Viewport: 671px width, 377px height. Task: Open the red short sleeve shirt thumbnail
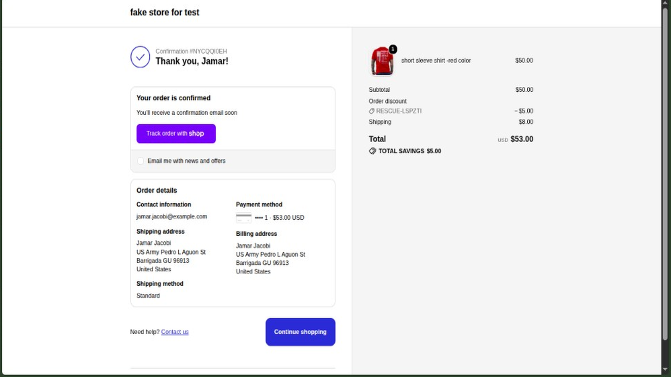pos(382,61)
